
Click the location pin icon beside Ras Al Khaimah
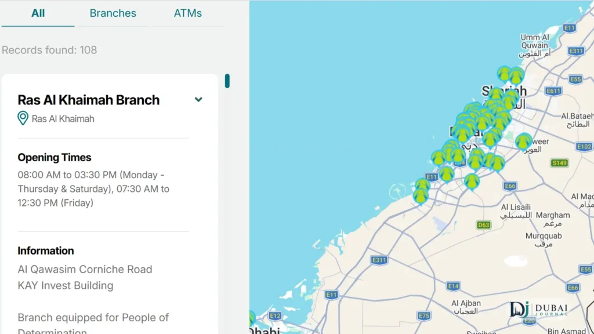click(x=23, y=118)
